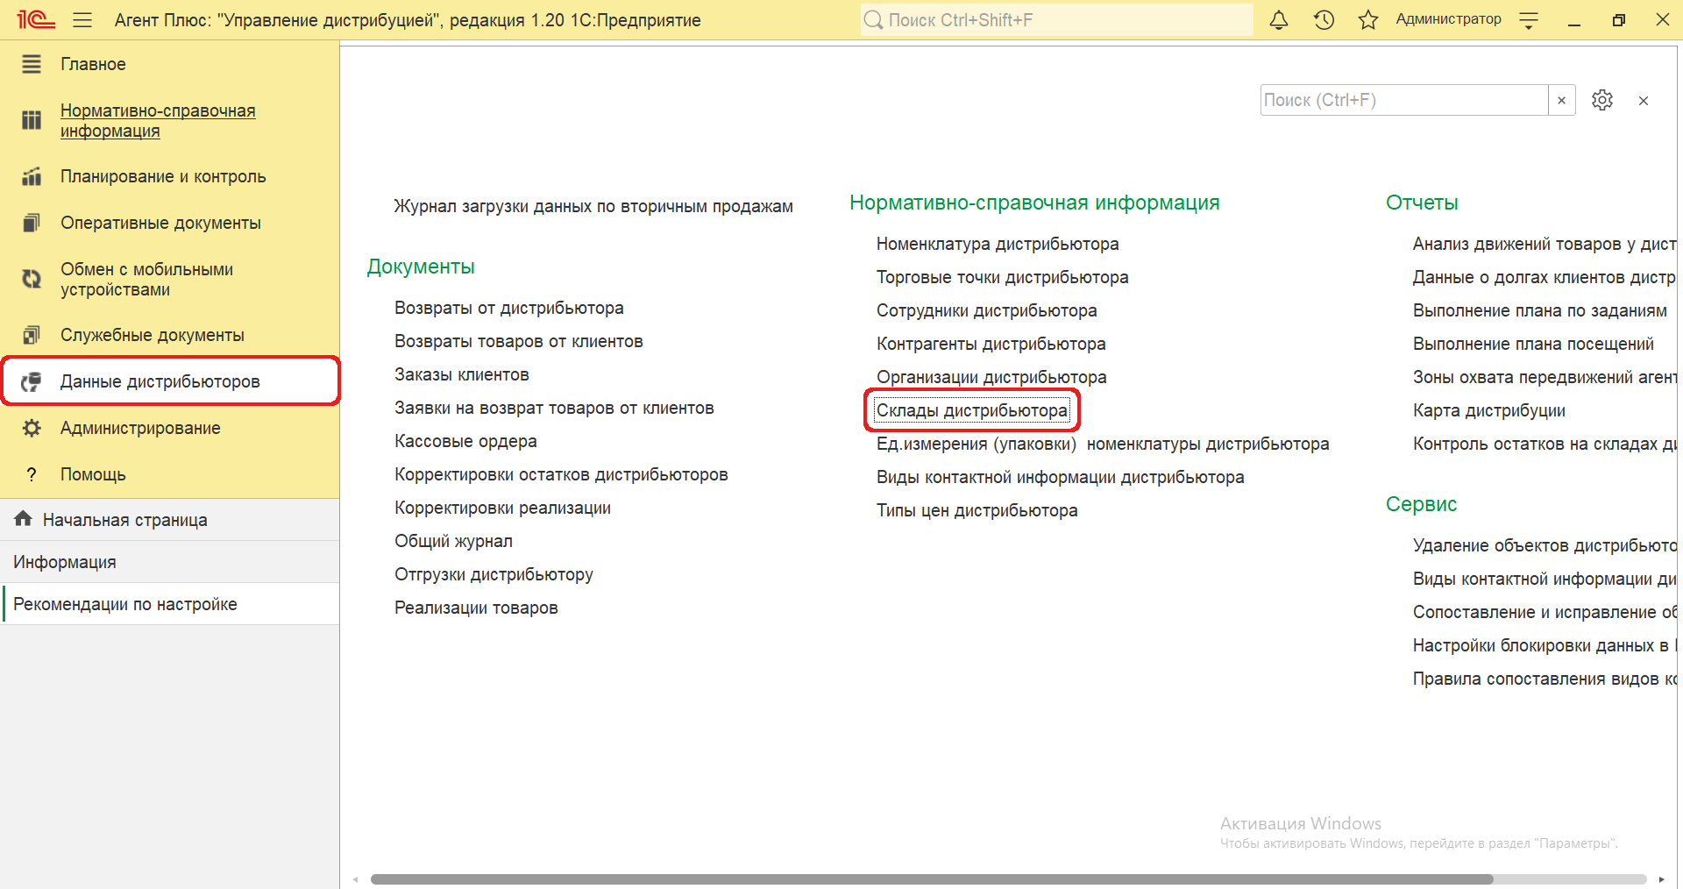The width and height of the screenshot is (1683, 889).
Task: Click the Оперативные документы icon
Action: point(32,223)
